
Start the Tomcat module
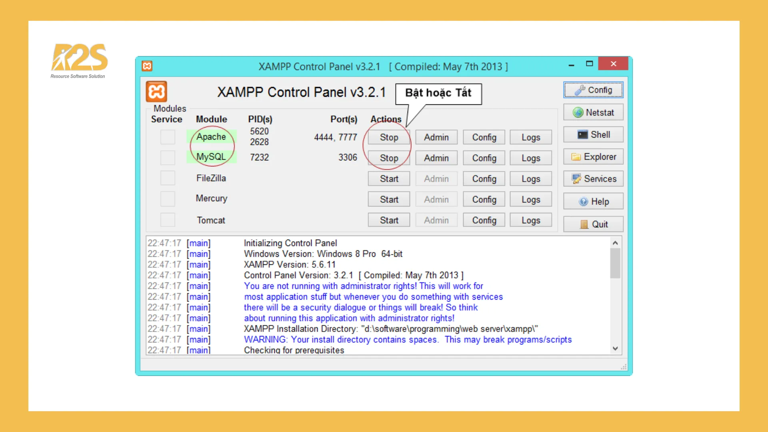click(x=388, y=220)
